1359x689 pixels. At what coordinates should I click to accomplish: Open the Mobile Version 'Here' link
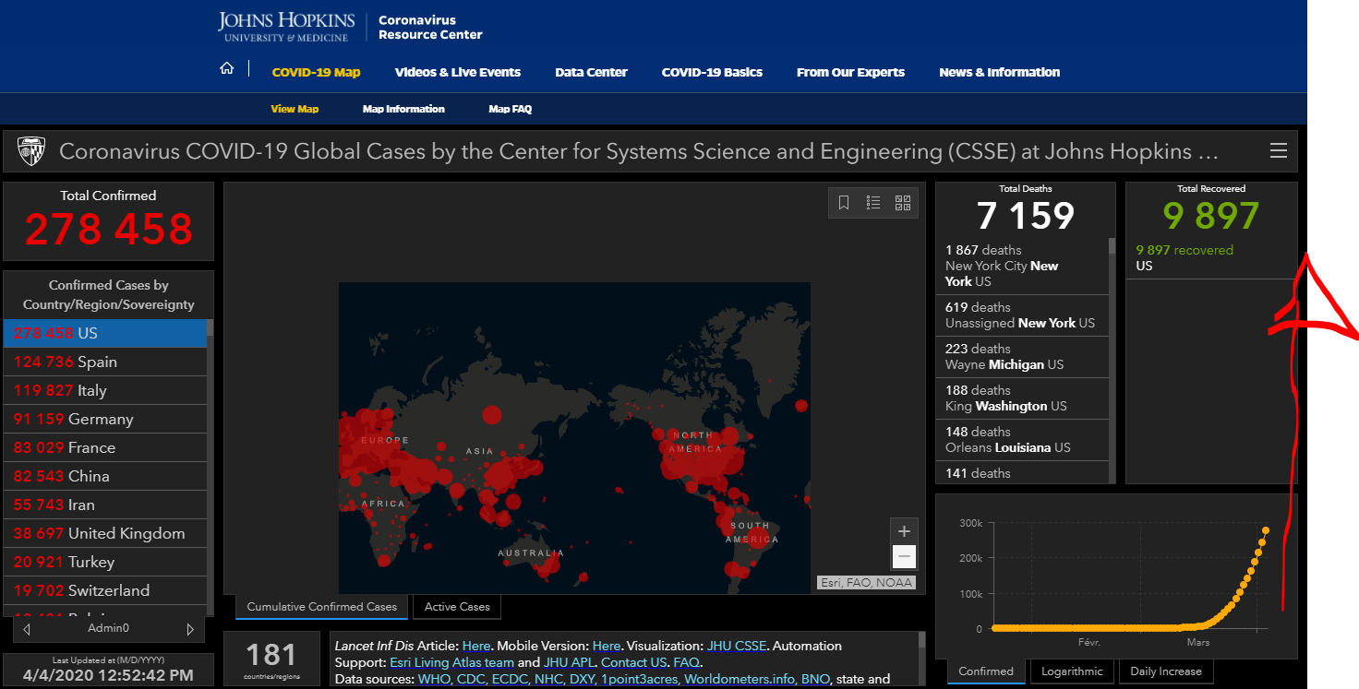pyautogui.click(x=607, y=646)
